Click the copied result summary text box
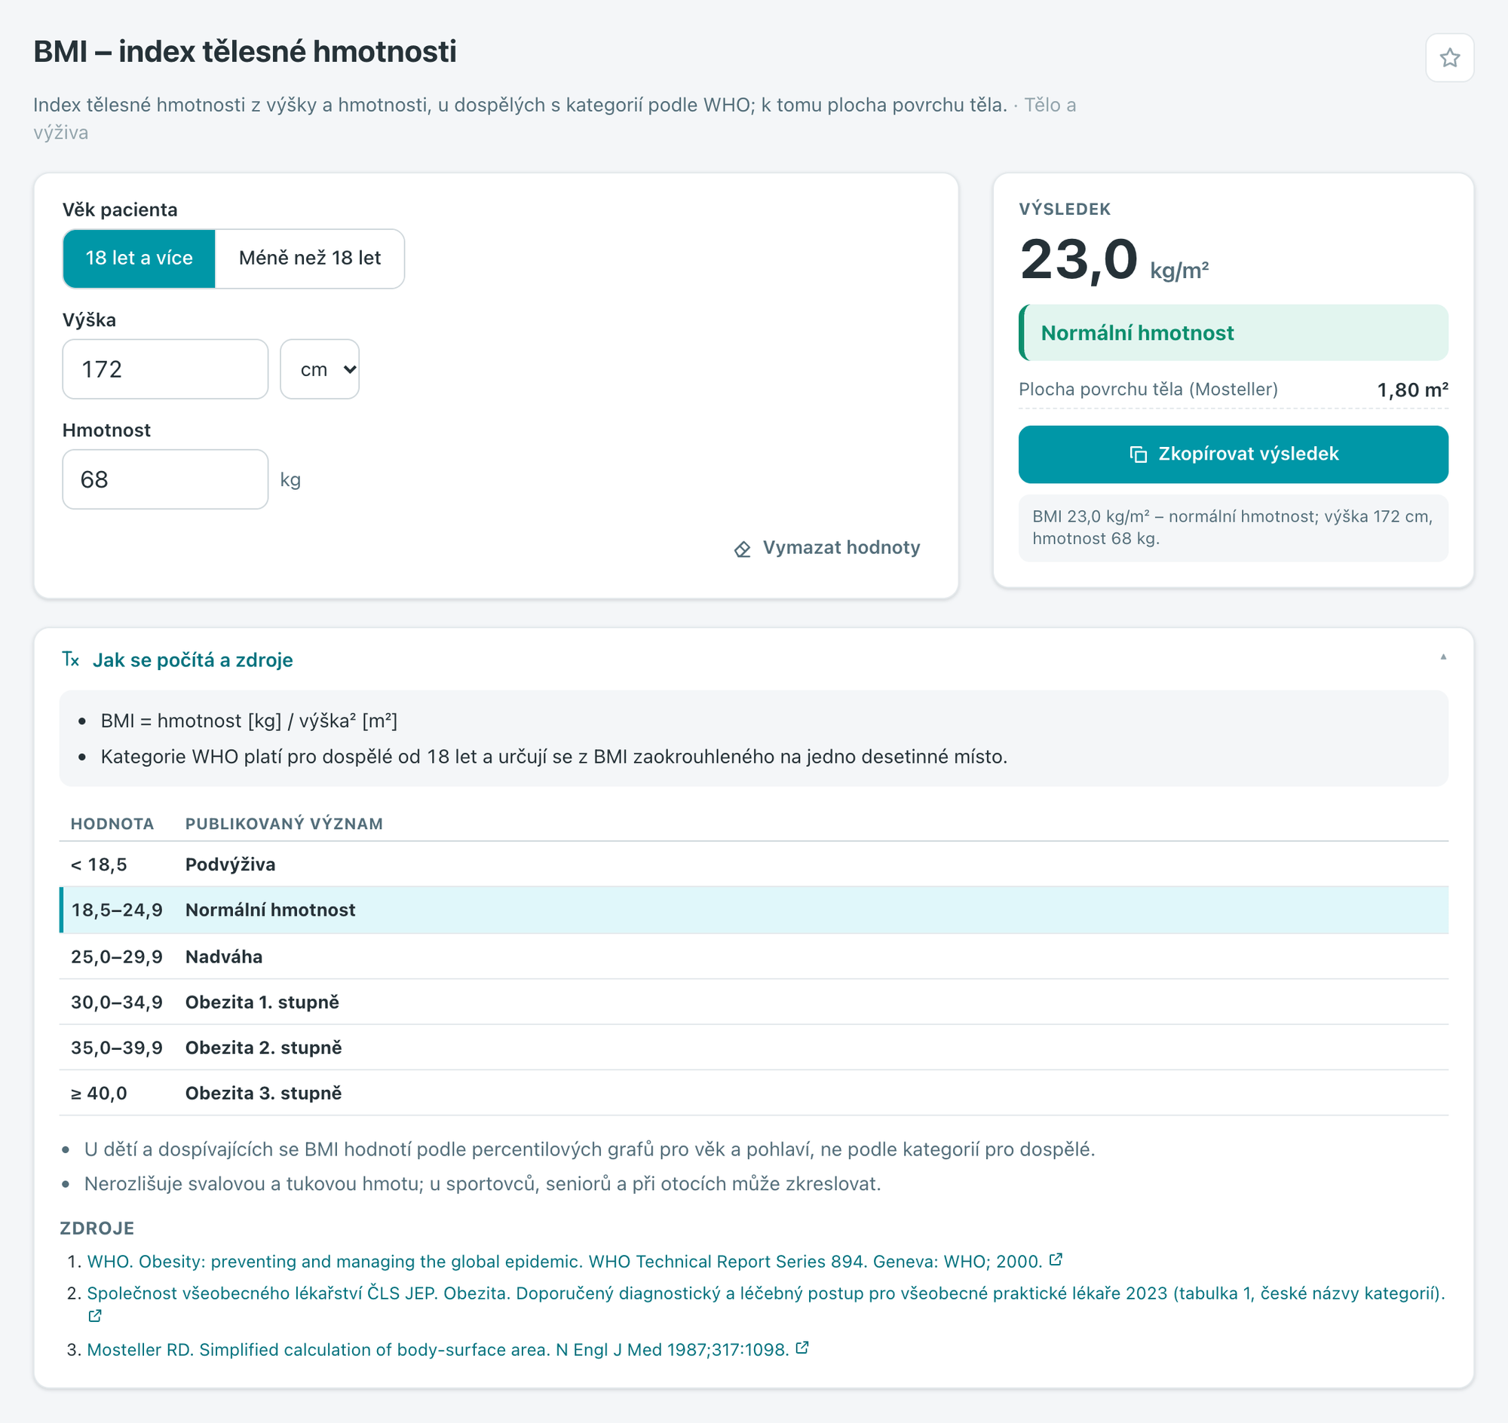Viewport: 1508px width, 1423px height. point(1233,528)
